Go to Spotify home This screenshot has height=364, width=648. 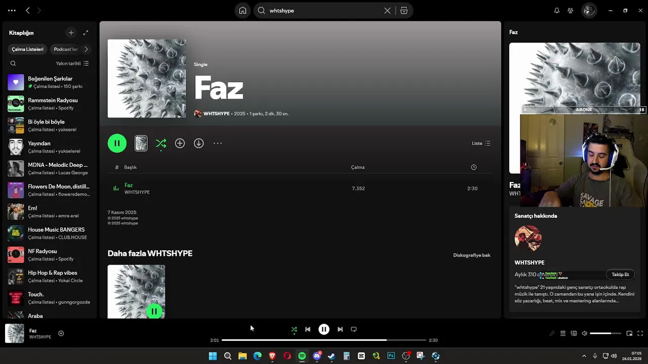[243, 11]
